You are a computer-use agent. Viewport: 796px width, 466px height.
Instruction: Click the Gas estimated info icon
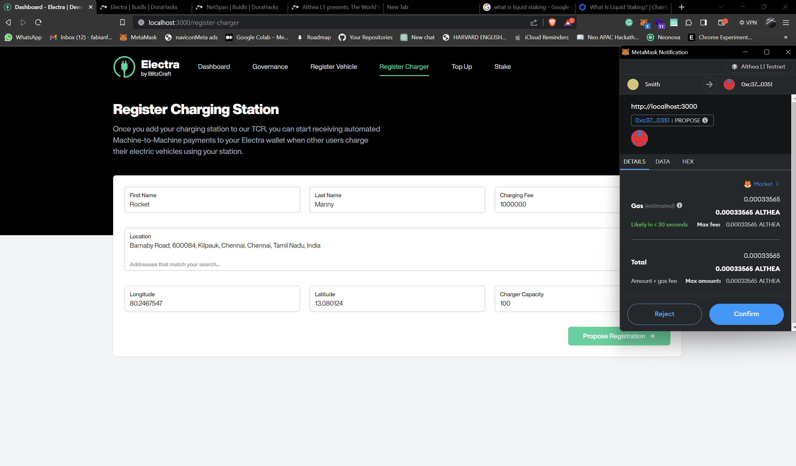[679, 206]
